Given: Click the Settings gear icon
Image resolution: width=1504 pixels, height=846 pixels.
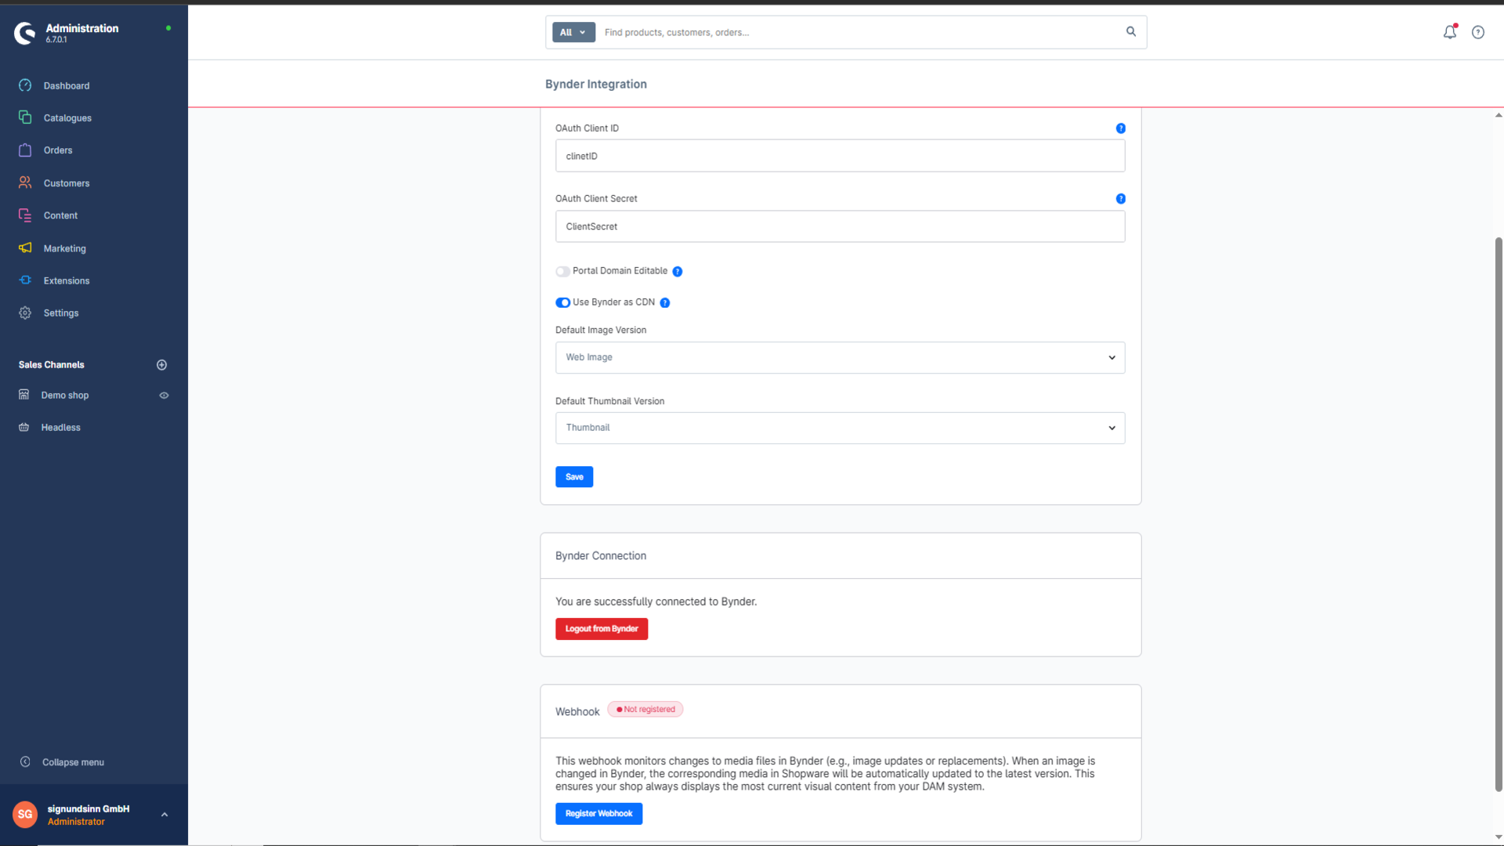Looking at the screenshot, I should (x=25, y=313).
